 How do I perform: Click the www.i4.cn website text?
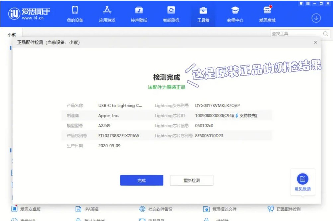click(33, 18)
